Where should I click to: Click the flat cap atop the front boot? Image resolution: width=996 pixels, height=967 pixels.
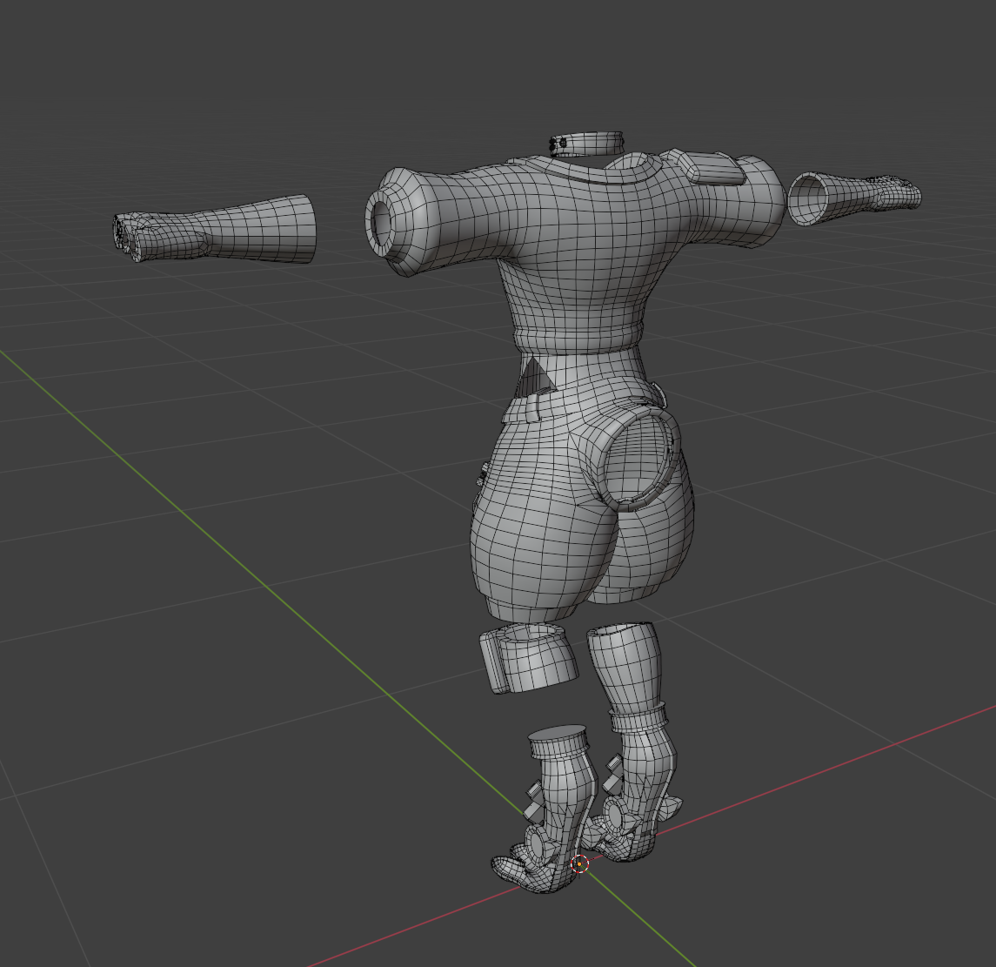coord(558,741)
